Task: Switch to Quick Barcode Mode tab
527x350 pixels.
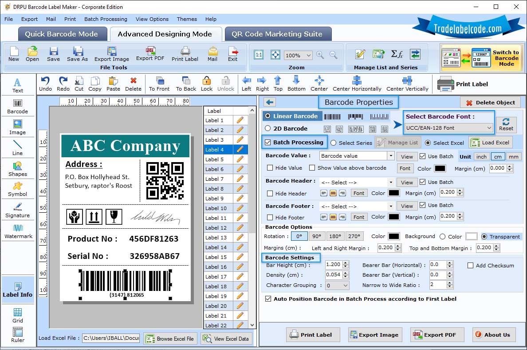Action: 62,34
